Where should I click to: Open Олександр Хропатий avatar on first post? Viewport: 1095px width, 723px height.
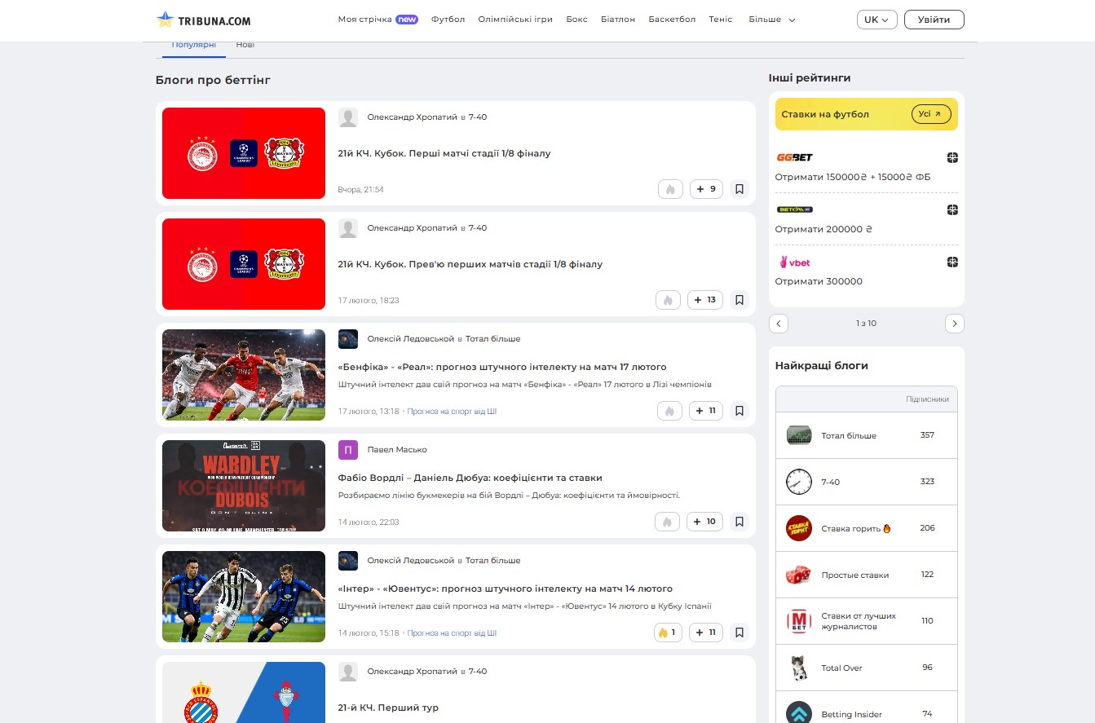click(348, 117)
